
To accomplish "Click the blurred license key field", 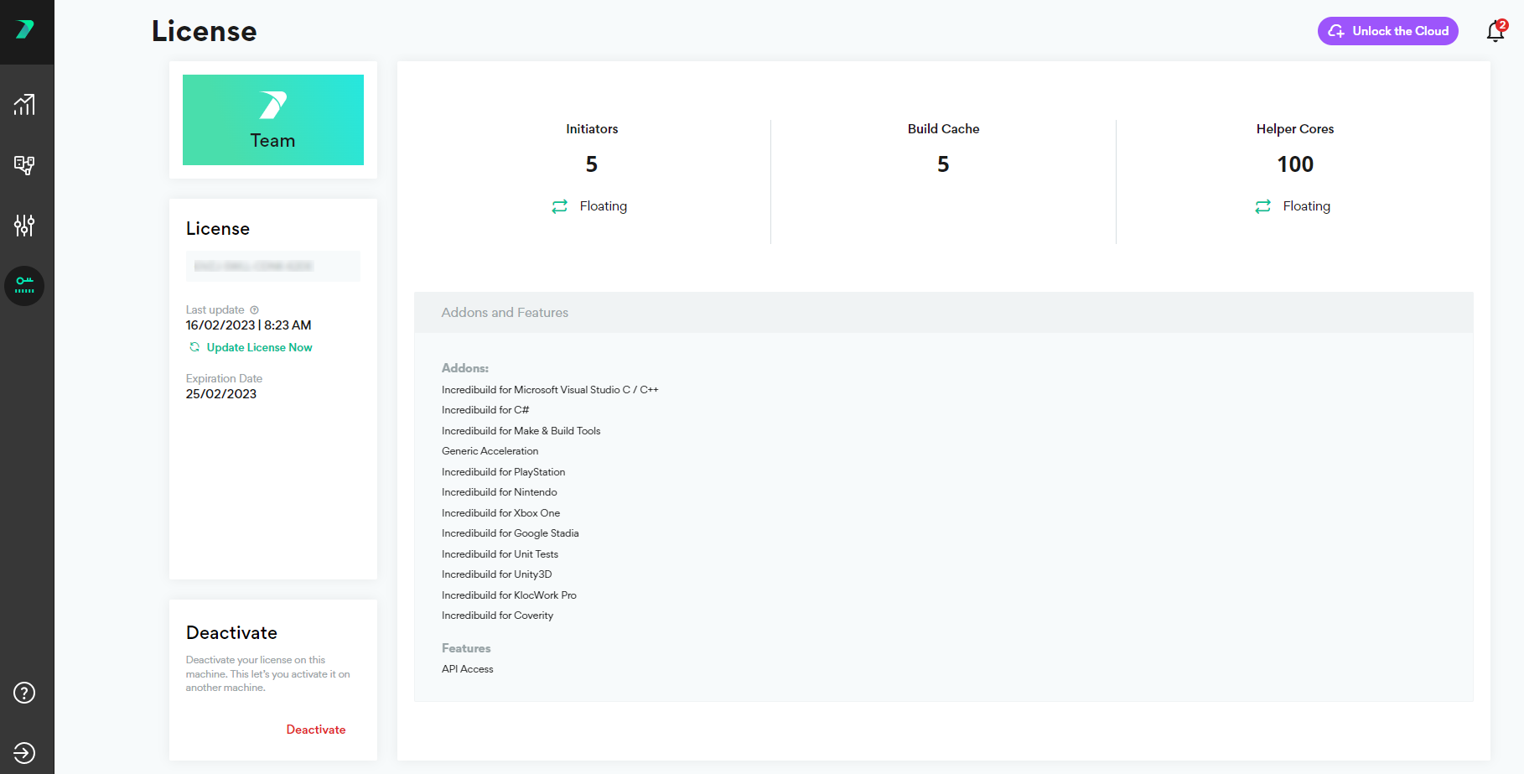I will (273, 266).
